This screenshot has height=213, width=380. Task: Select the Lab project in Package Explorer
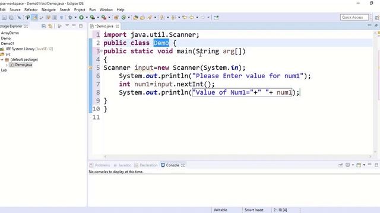pyautogui.click(x=4, y=70)
